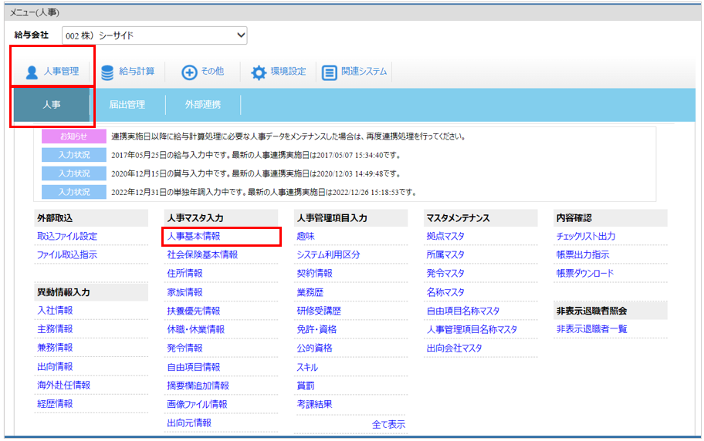The width and height of the screenshot is (704, 441).
Task: Click 全て表示 to show all items
Action: pyautogui.click(x=388, y=424)
